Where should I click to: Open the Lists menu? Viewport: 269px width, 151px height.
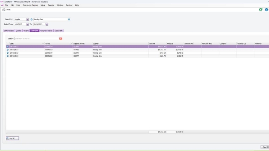pyautogui.click(x=18, y=5)
